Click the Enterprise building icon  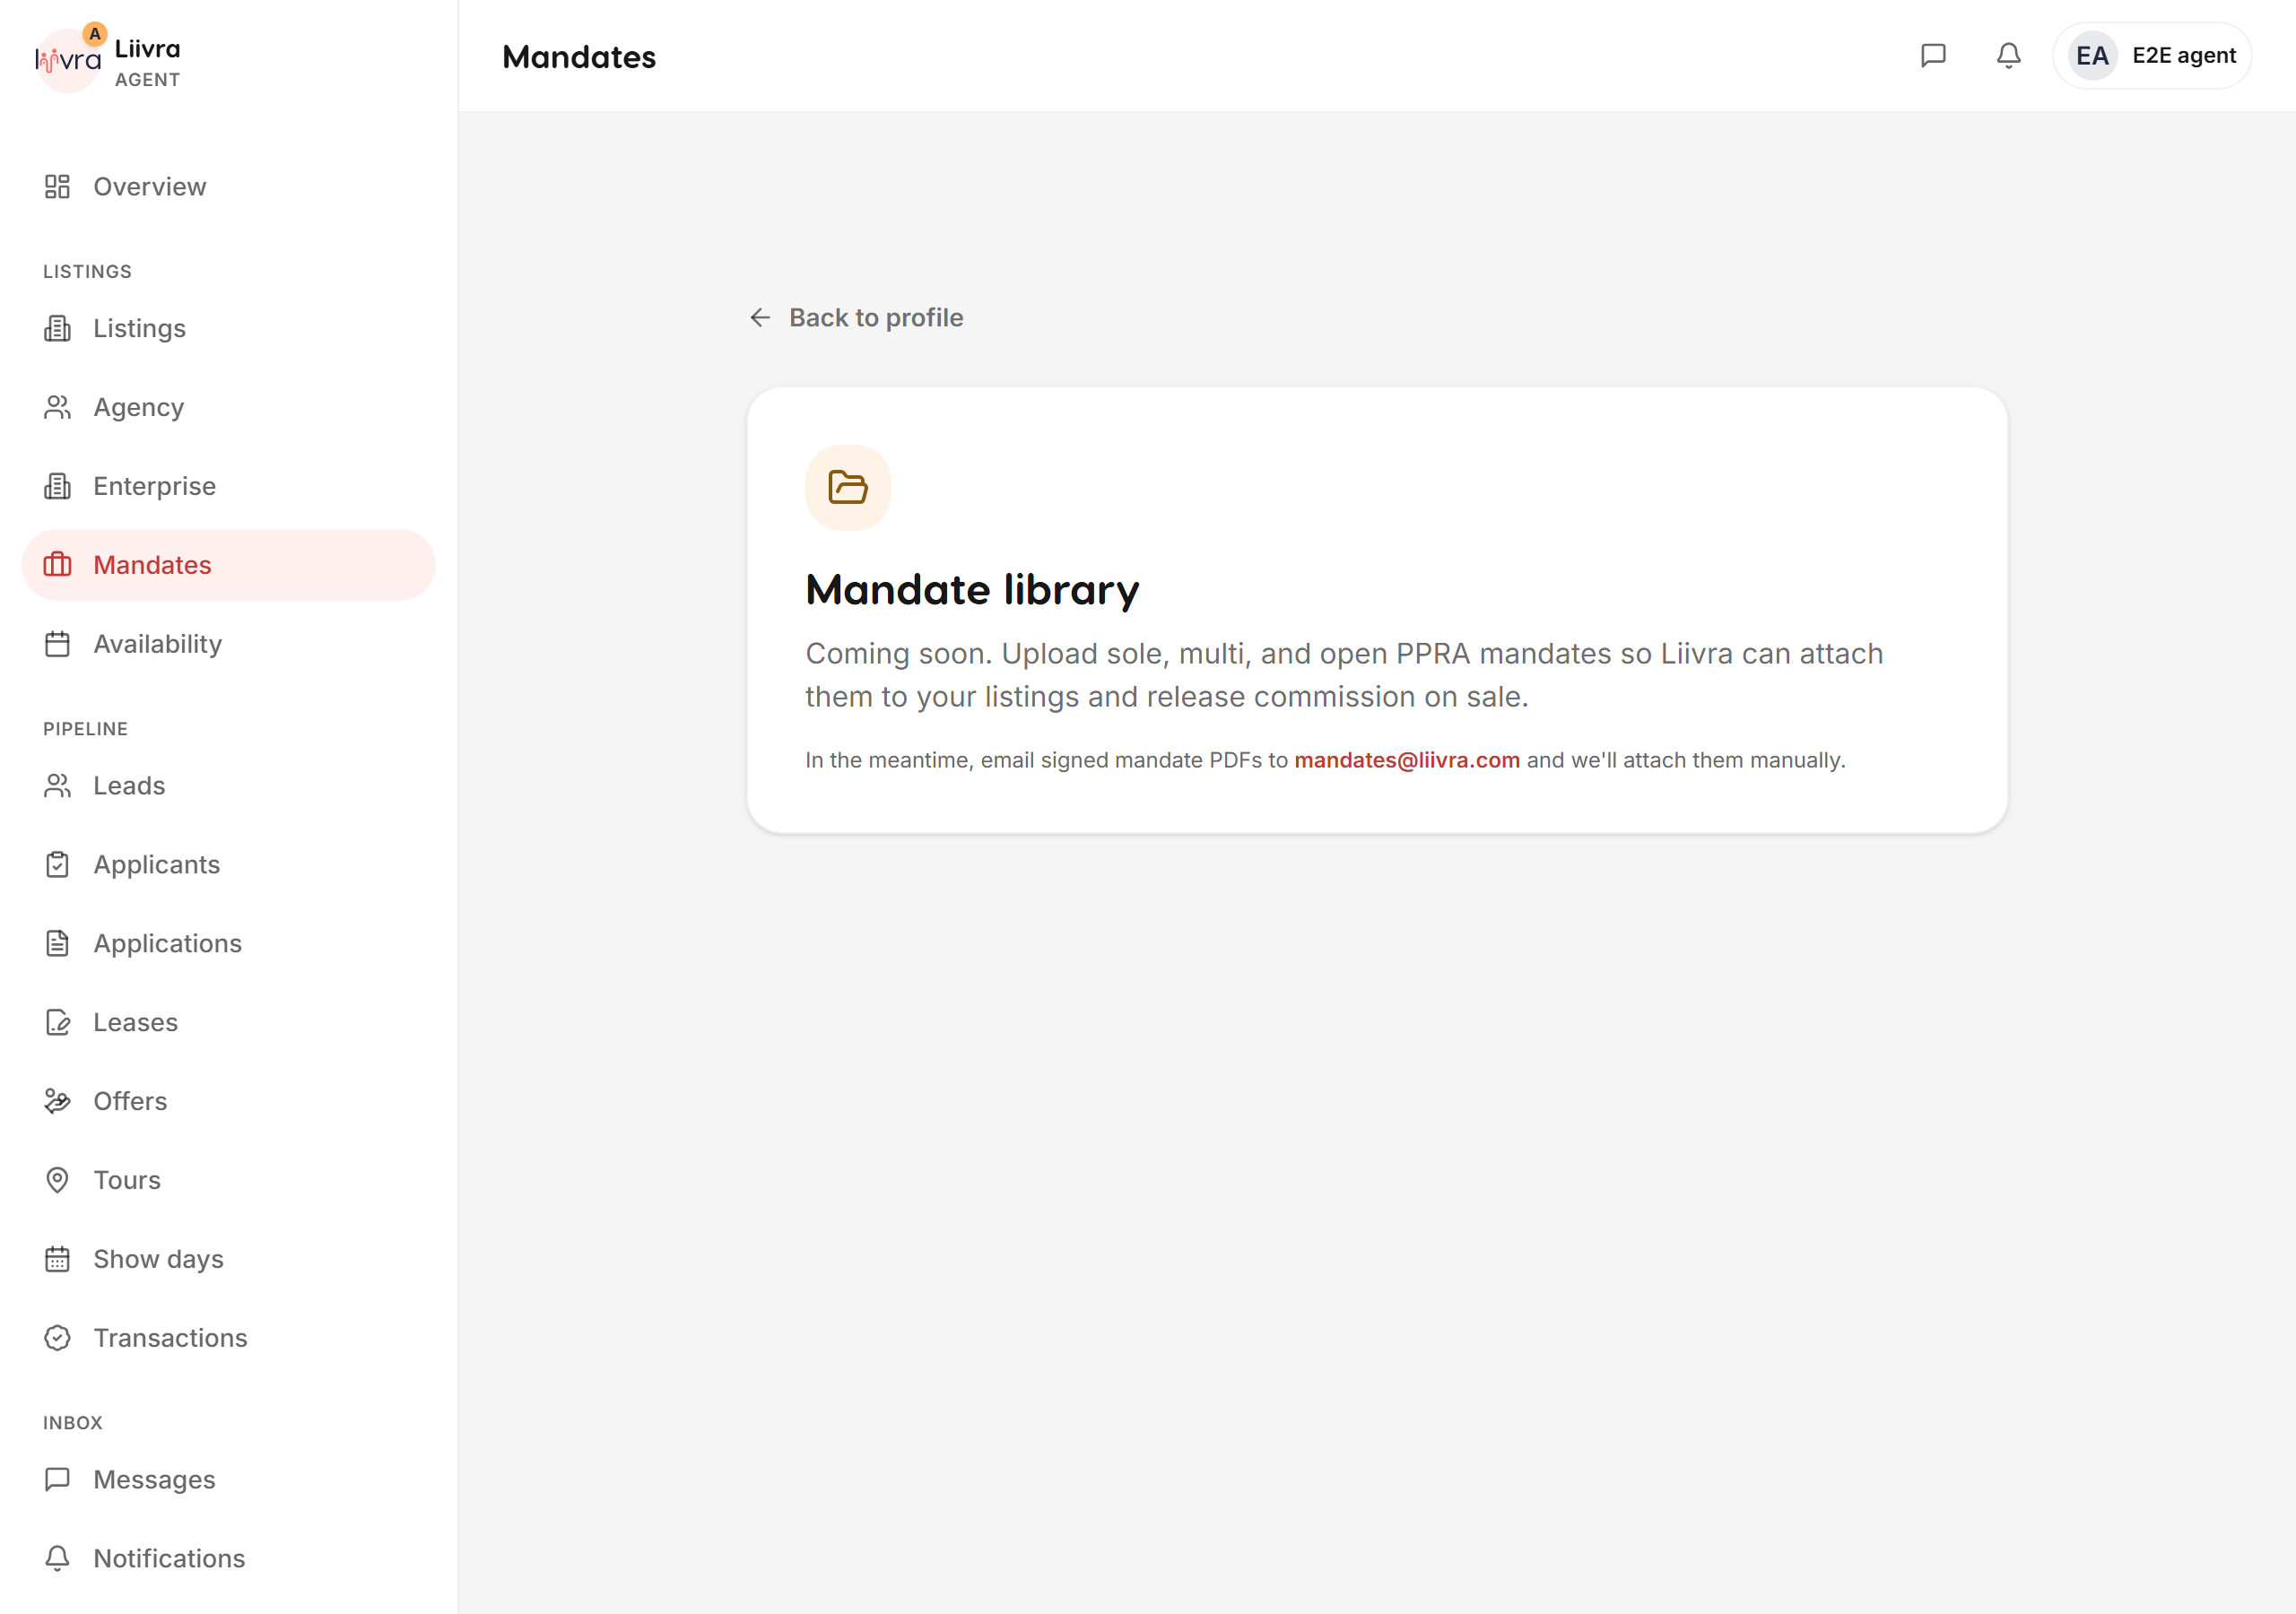[x=57, y=486]
